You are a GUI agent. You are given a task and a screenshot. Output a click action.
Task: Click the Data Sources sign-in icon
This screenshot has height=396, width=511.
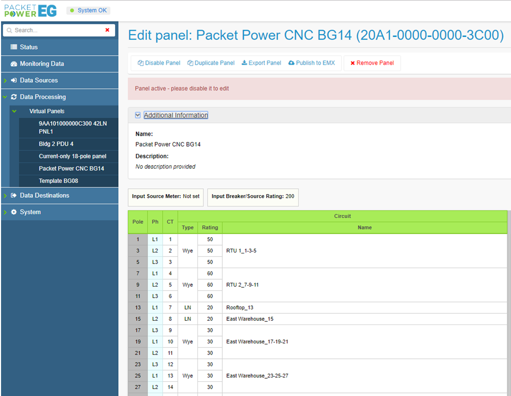tap(14, 80)
